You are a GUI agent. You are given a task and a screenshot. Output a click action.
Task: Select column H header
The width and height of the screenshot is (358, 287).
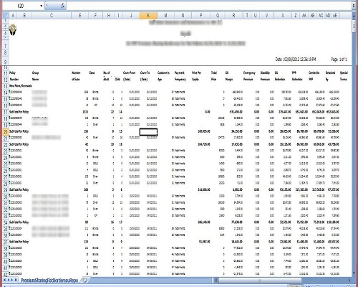click(x=109, y=16)
